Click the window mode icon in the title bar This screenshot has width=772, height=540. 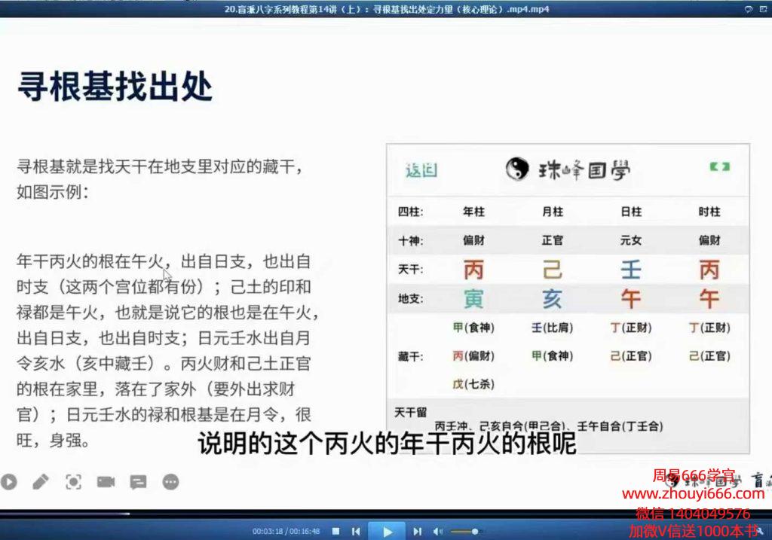click(x=762, y=9)
